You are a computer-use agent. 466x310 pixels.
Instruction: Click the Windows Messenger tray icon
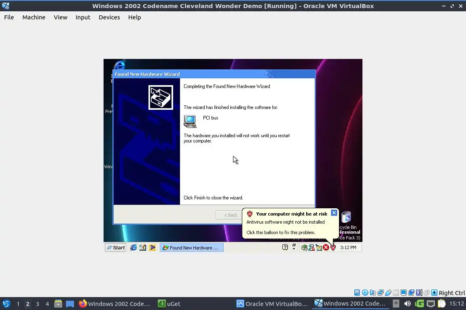click(x=311, y=247)
